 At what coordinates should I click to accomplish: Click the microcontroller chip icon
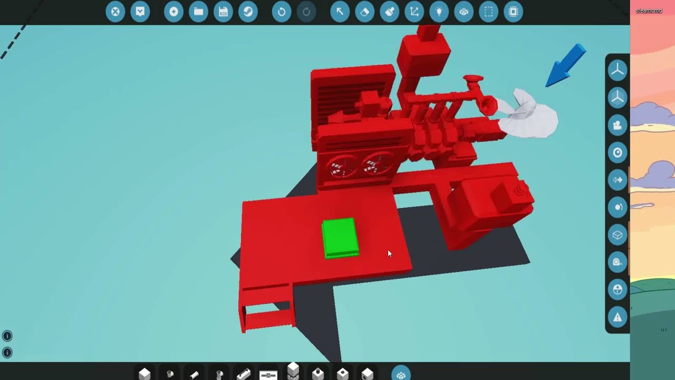click(514, 12)
